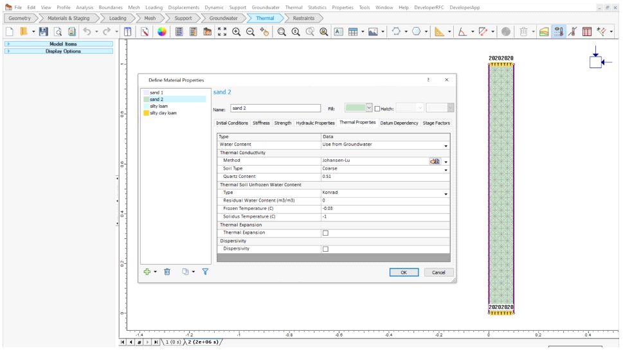Click the add material plus icon
Viewport: 623px width, 350px height.
(147, 272)
